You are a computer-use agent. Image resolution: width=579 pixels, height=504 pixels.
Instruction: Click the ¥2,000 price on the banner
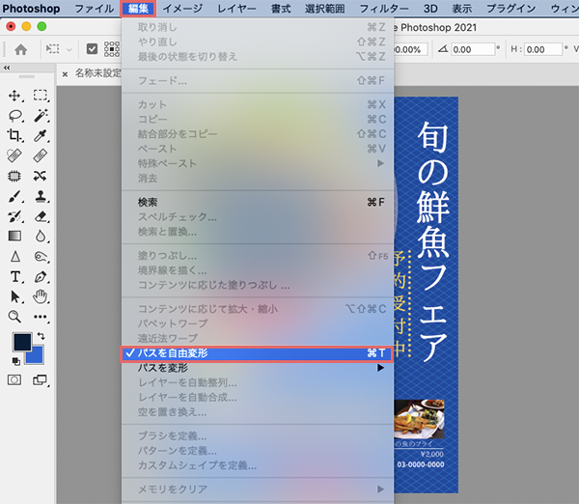[432, 454]
